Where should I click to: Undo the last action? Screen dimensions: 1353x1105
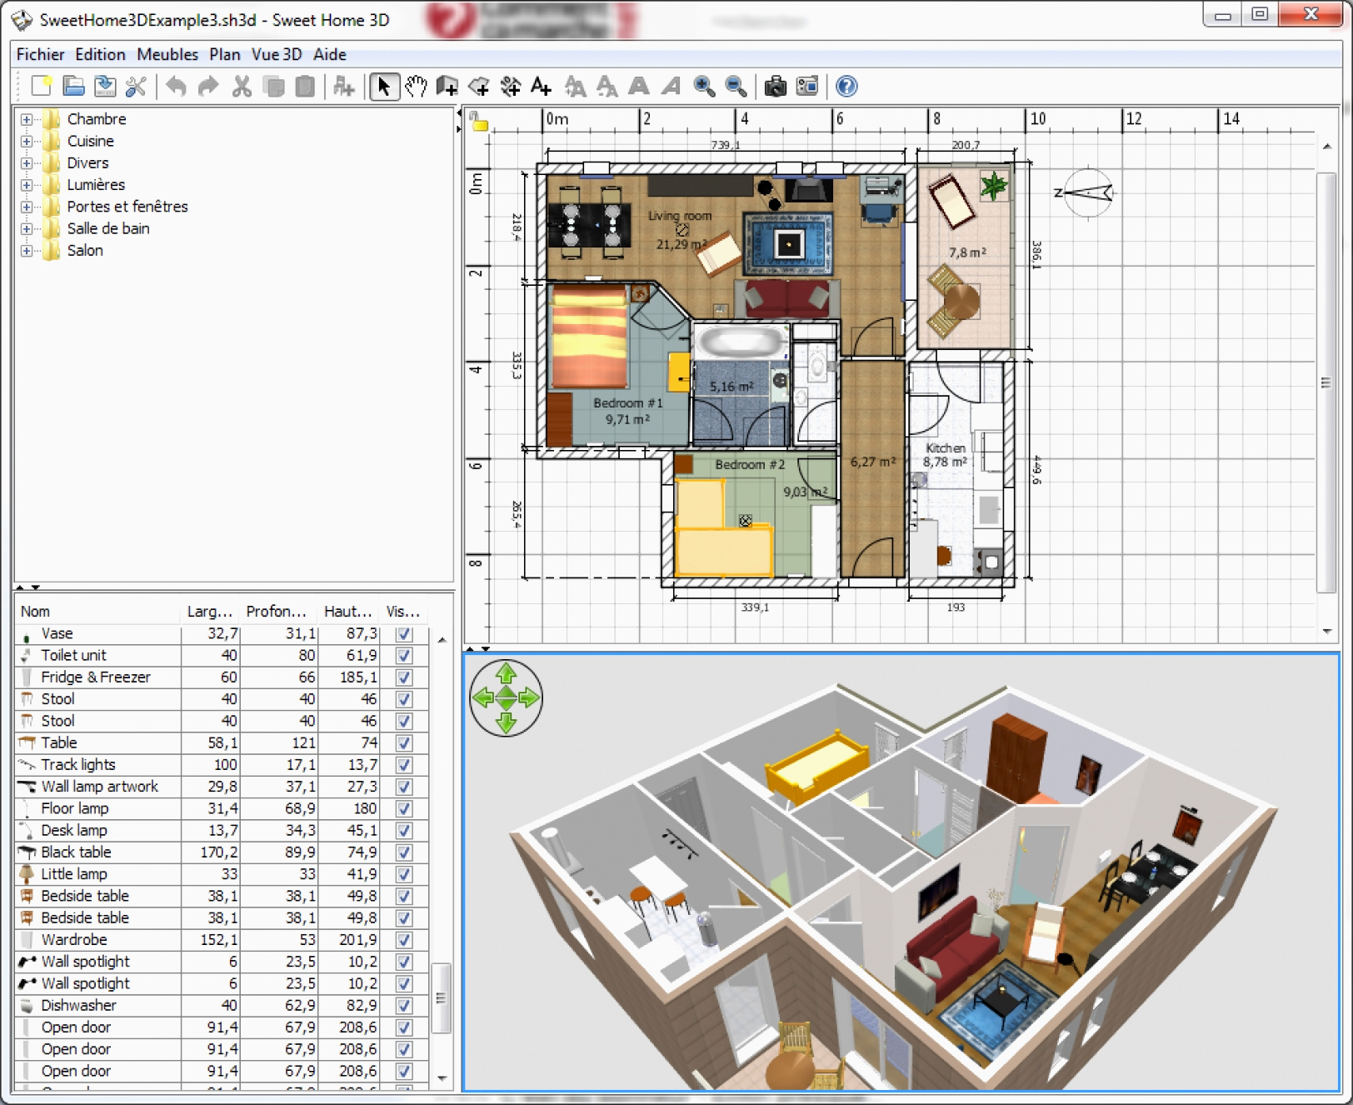pos(176,86)
